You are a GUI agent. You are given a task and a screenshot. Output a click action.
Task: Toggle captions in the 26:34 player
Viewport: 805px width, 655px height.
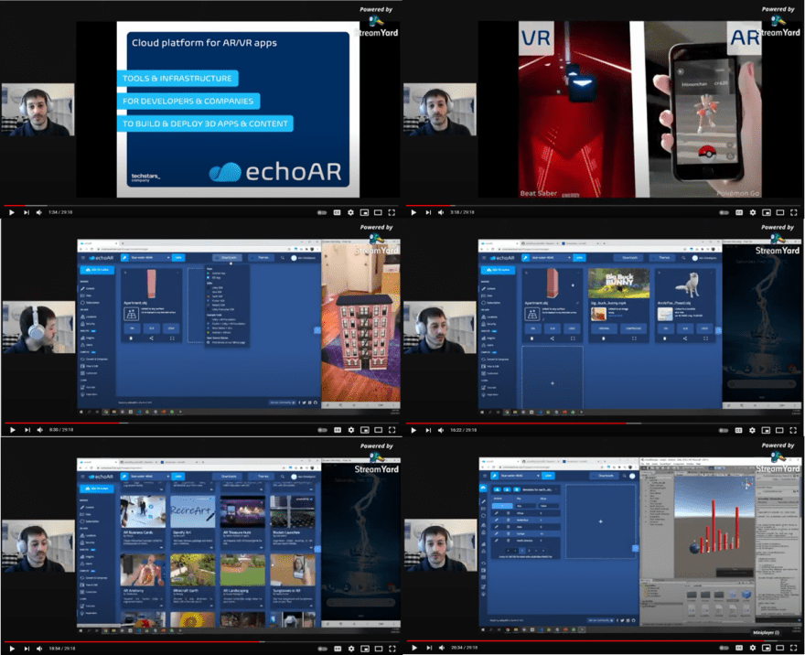(739, 648)
